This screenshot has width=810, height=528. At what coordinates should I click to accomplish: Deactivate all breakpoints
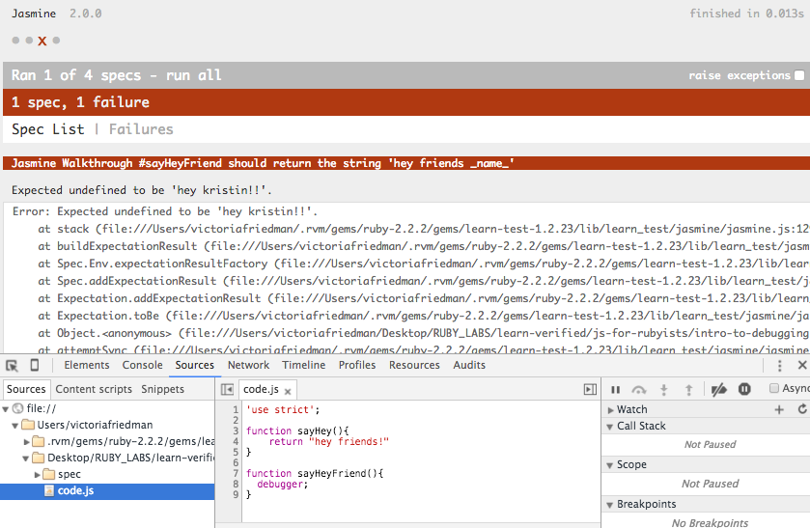click(x=718, y=390)
